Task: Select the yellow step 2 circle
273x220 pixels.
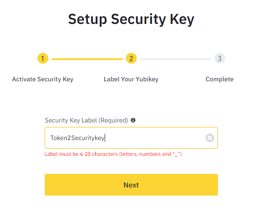Action: [x=131, y=58]
